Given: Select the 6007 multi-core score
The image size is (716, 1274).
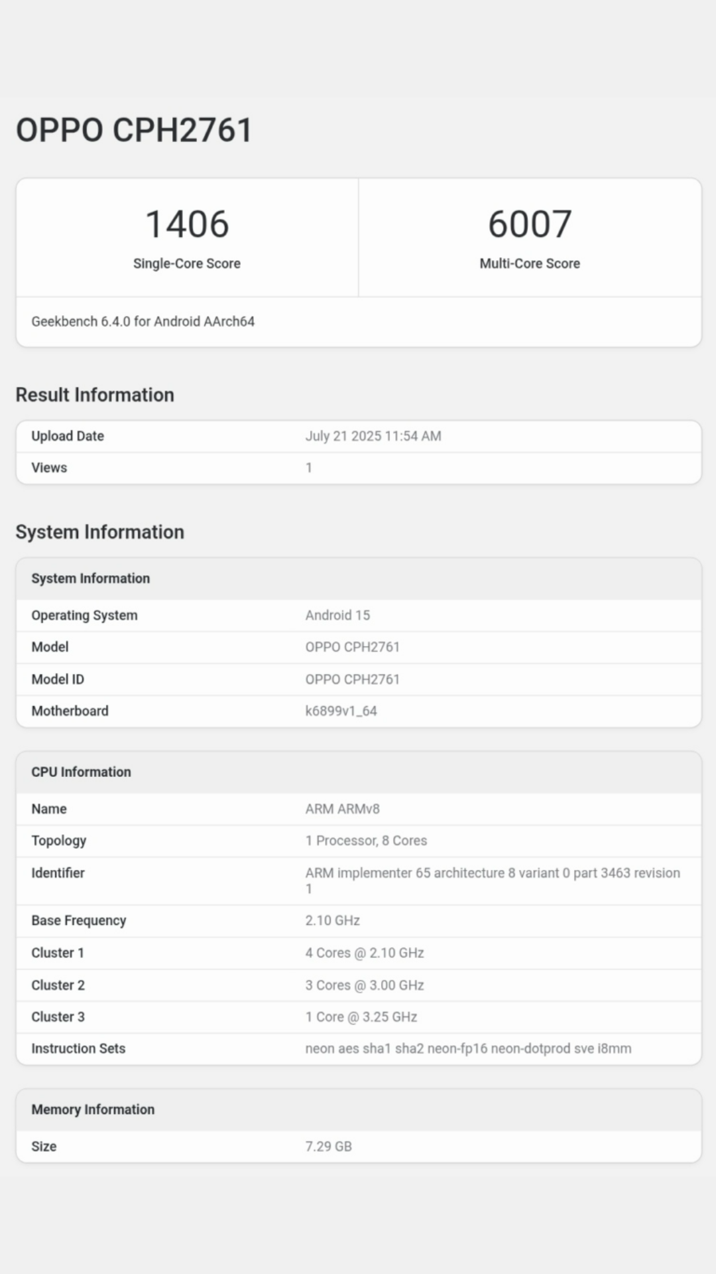Looking at the screenshot, I should point(530,224).
